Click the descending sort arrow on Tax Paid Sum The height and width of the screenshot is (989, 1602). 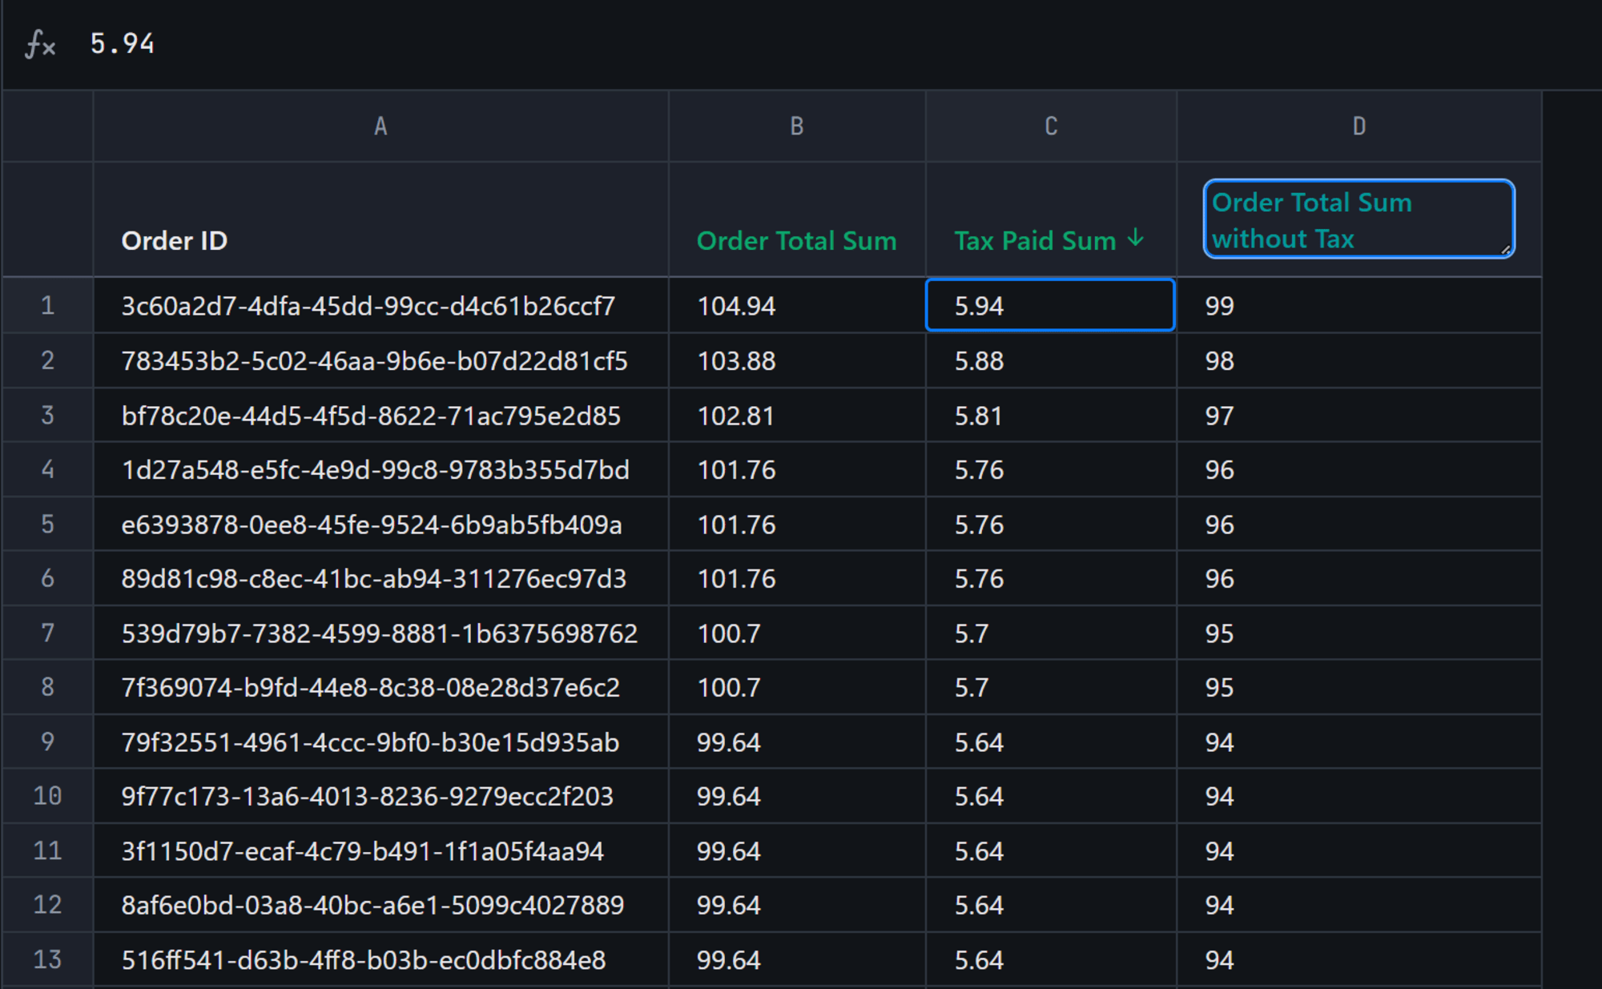tap(1135, 238)
